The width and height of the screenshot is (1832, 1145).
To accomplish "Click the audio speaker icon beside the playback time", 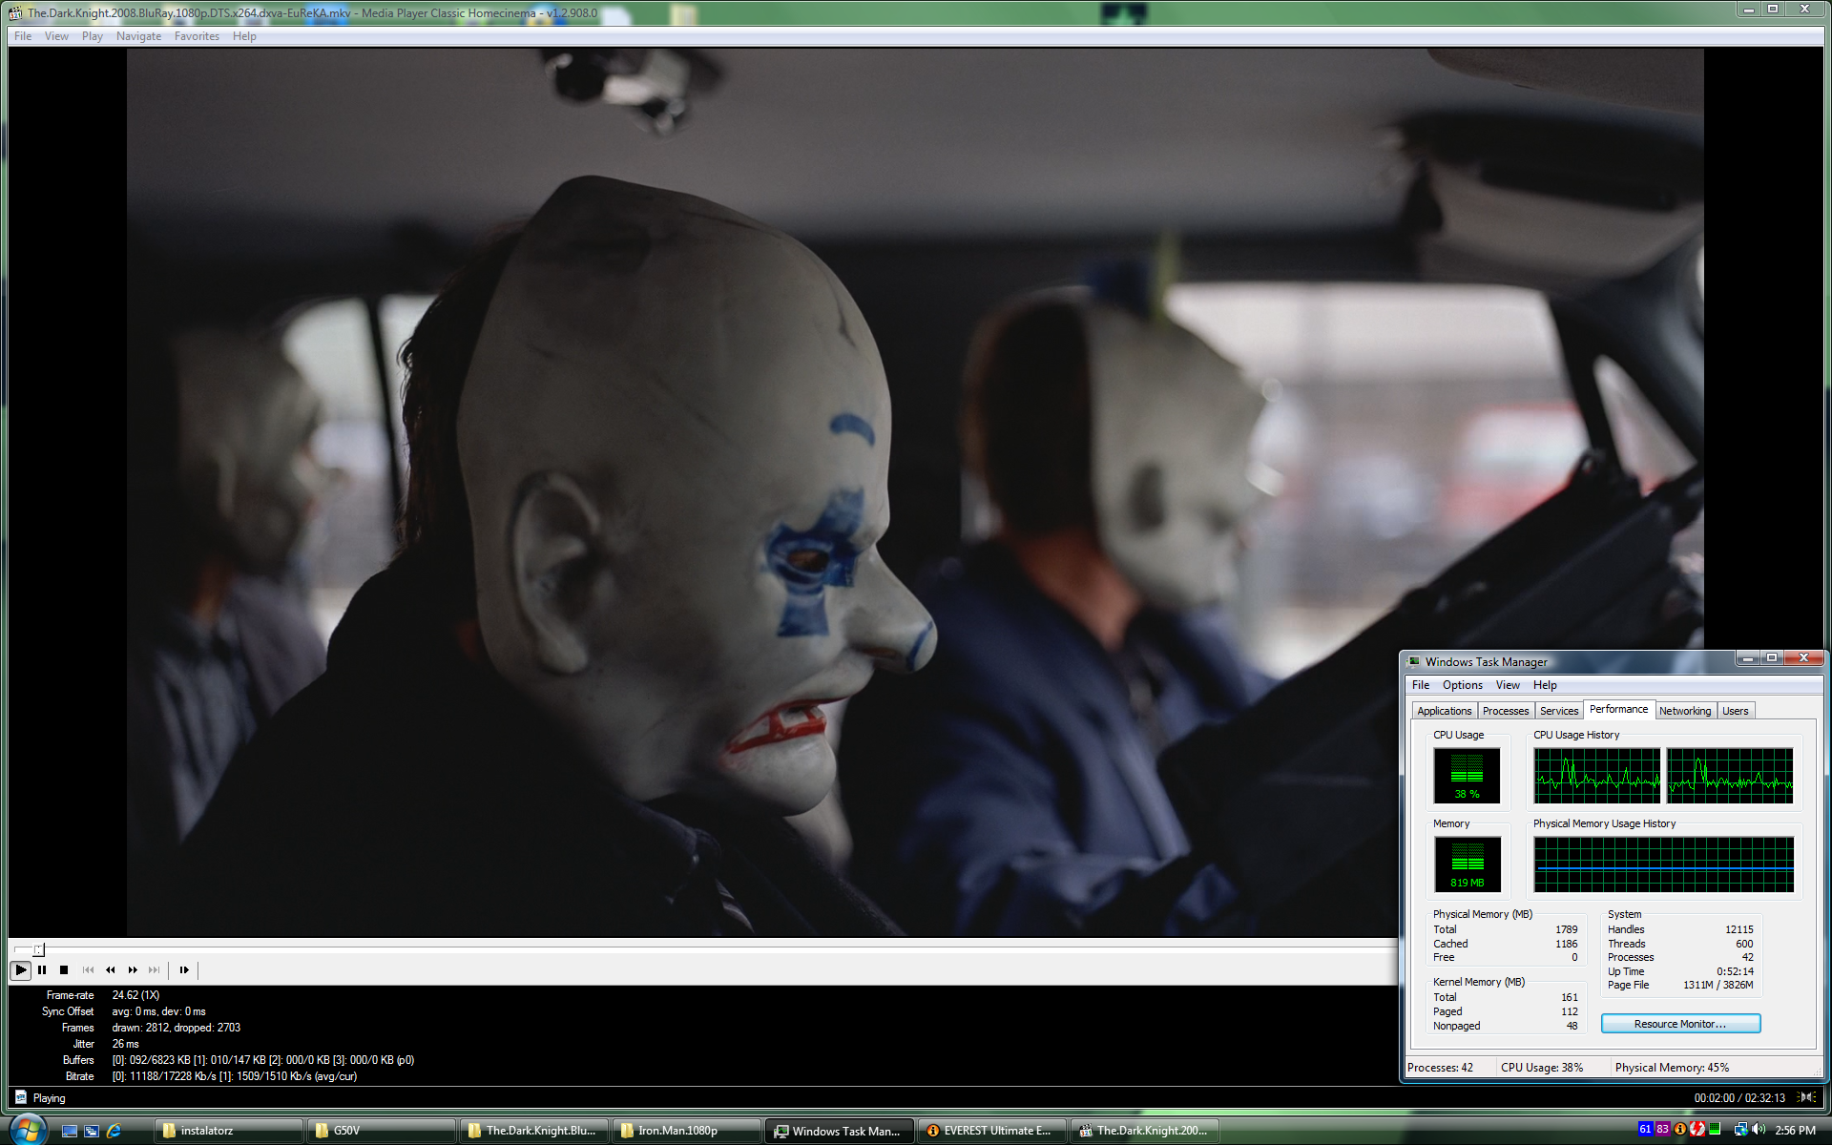I will [1805, 1097].
